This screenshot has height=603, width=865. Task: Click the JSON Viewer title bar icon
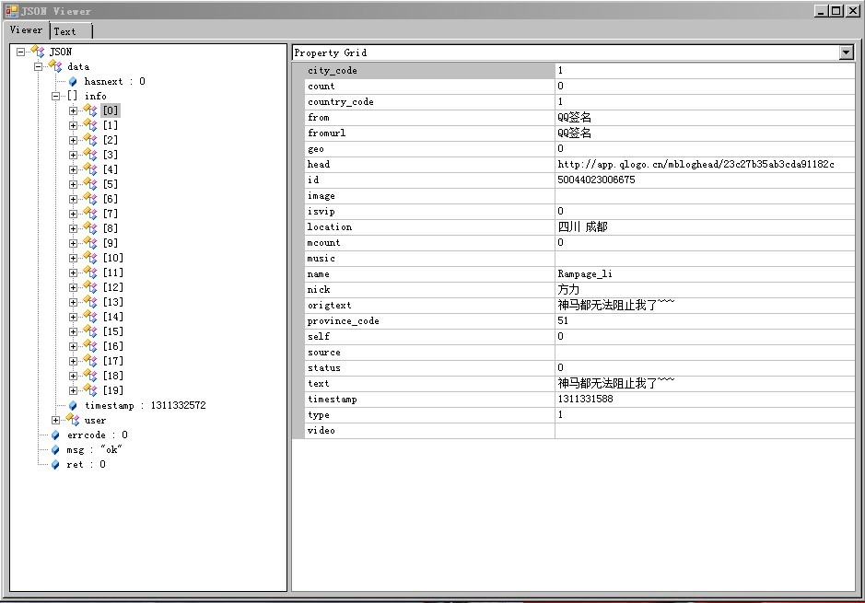[12, 10]
